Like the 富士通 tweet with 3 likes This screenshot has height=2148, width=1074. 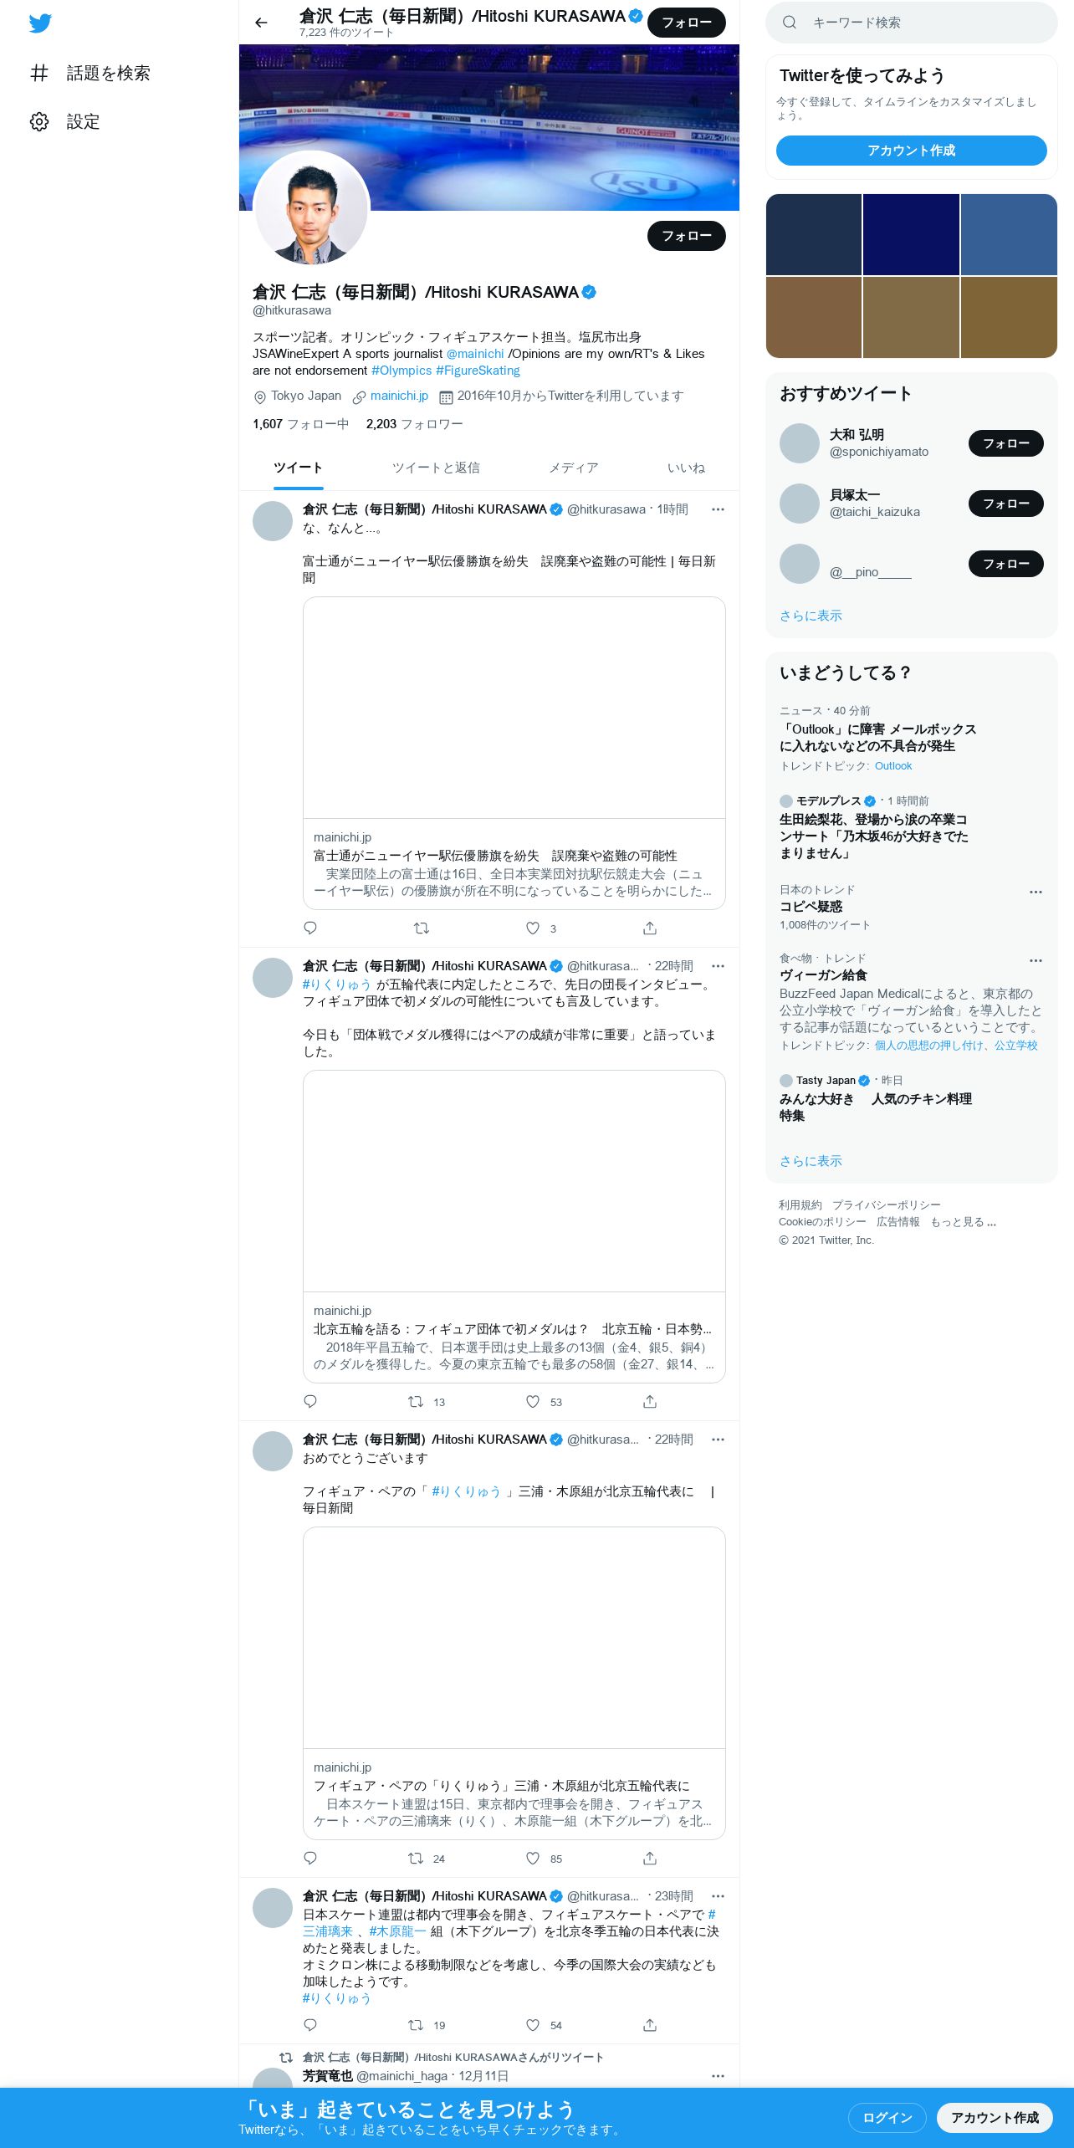[x=533, y=928]
